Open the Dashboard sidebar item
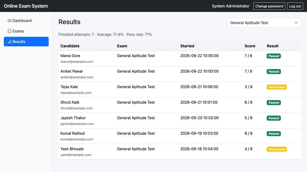 (26, 21)
